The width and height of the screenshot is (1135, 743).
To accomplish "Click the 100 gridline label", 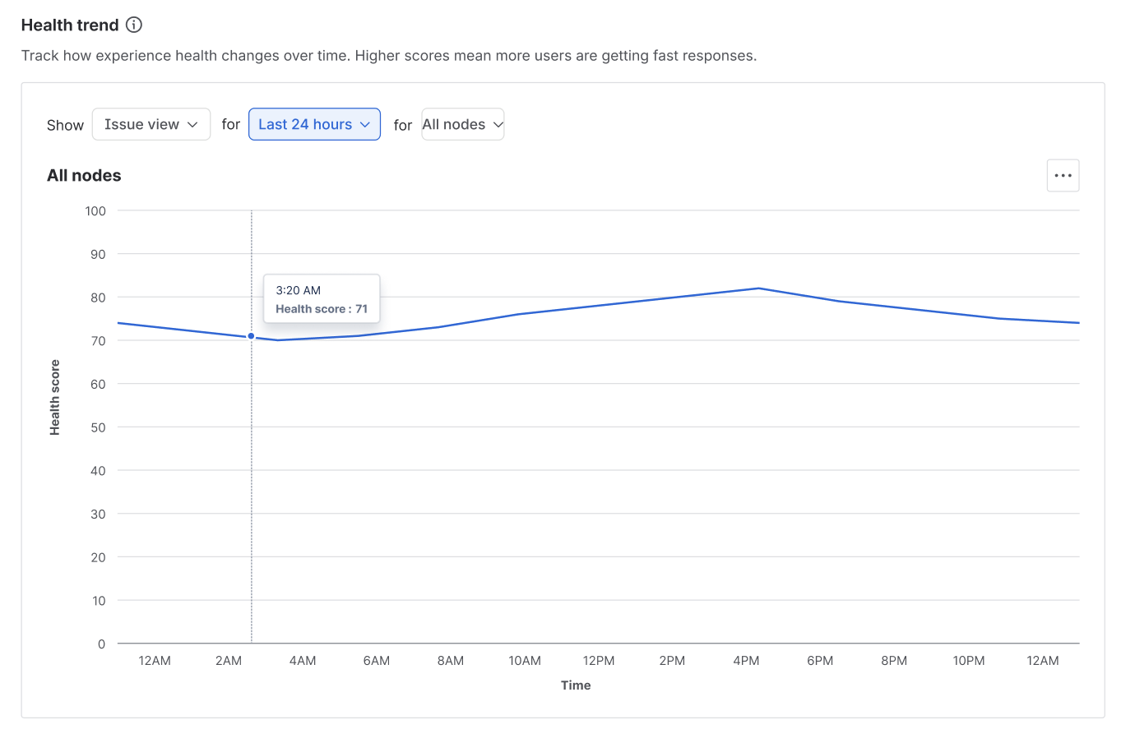I will click(95, 210).
